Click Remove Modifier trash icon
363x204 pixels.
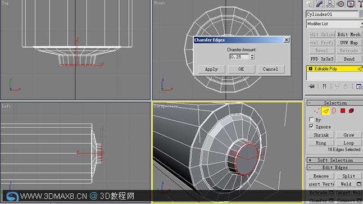click(346, 87)
